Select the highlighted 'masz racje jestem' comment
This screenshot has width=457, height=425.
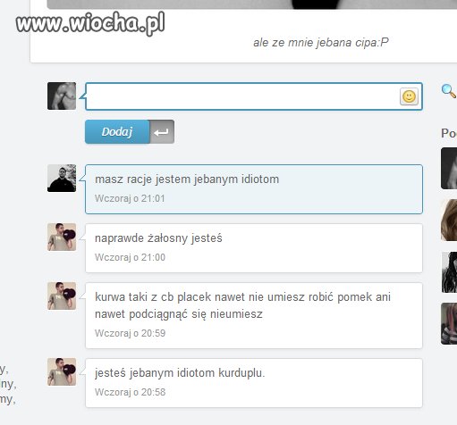(x=254, y=189)
